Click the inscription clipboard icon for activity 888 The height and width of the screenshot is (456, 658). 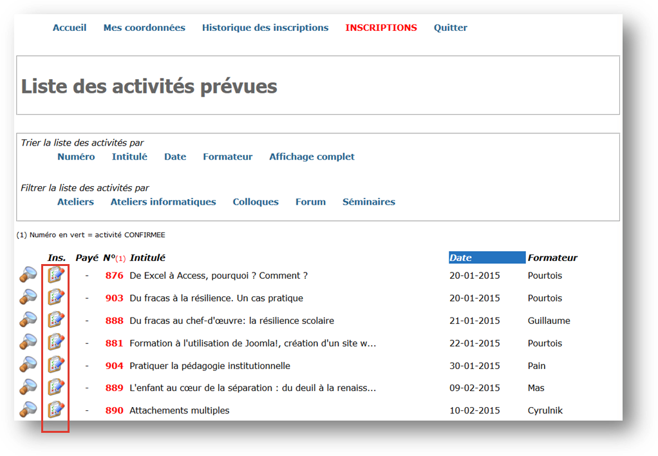click(x=56, y=320)
